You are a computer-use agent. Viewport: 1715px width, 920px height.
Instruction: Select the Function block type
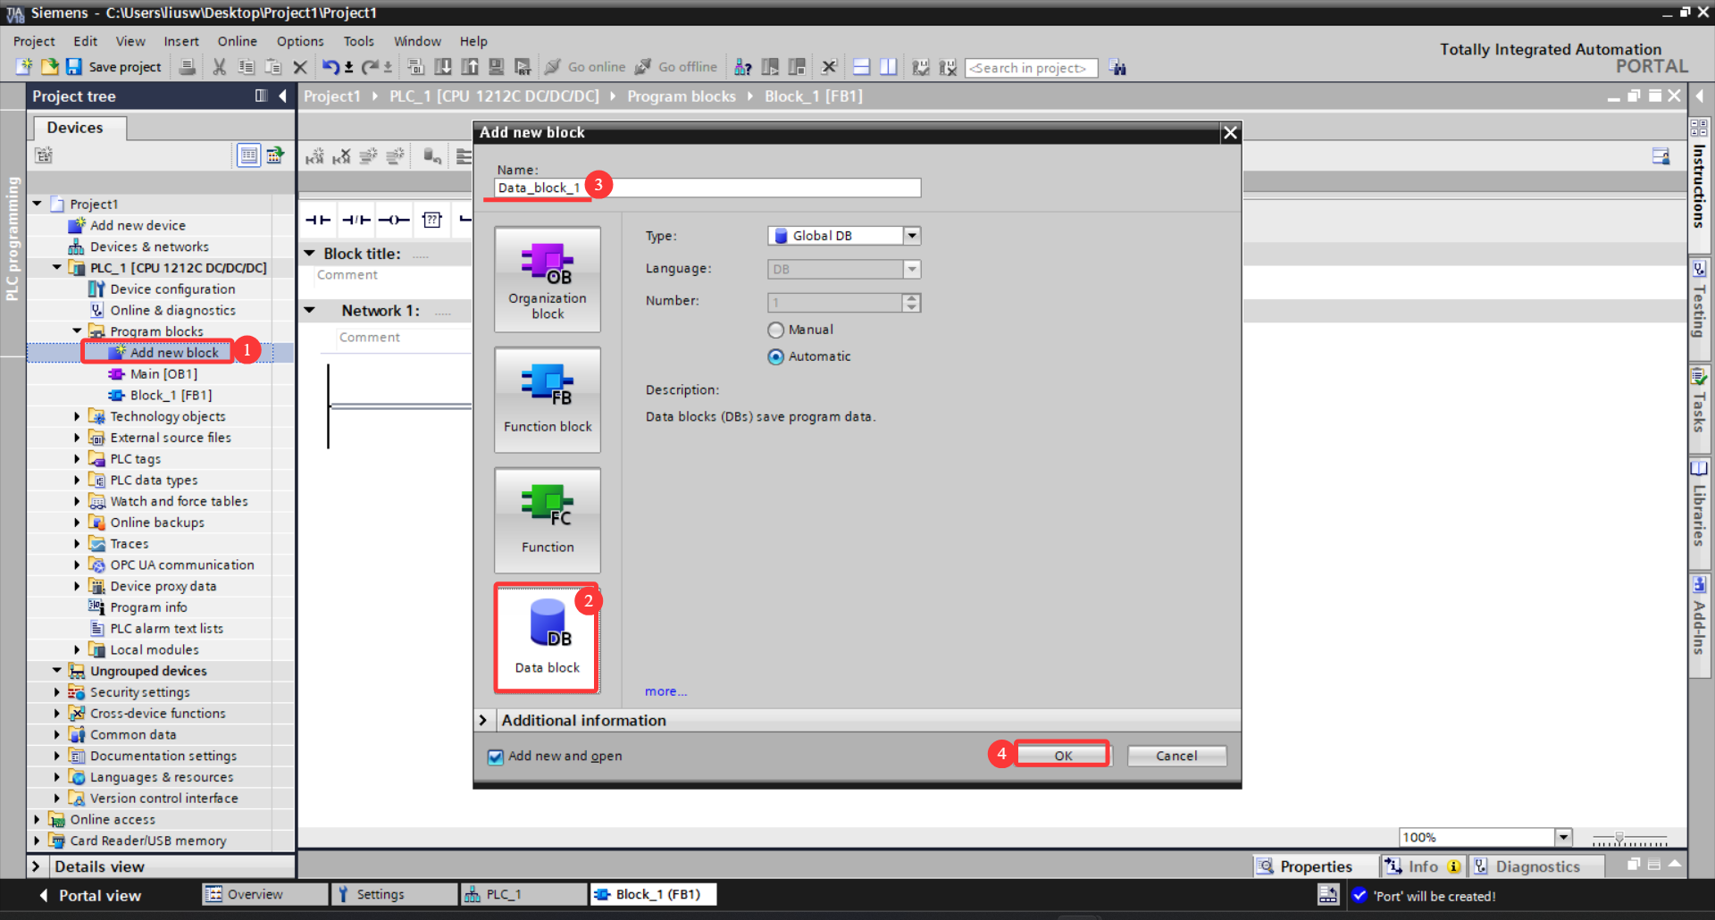coord(548,400)
